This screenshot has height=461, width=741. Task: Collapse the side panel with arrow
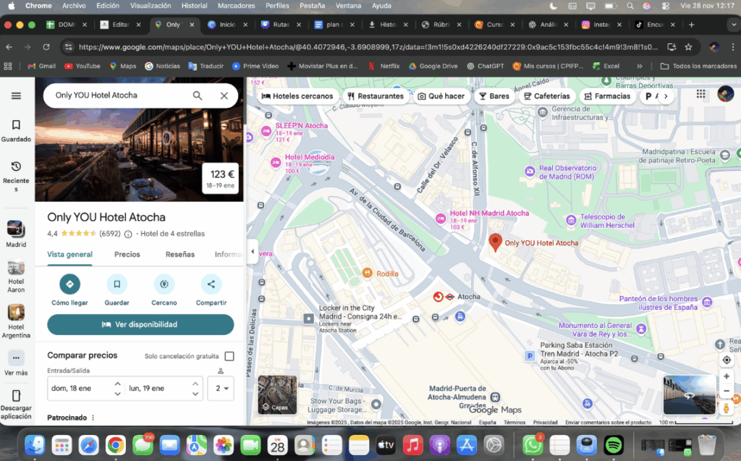[253, 251]
